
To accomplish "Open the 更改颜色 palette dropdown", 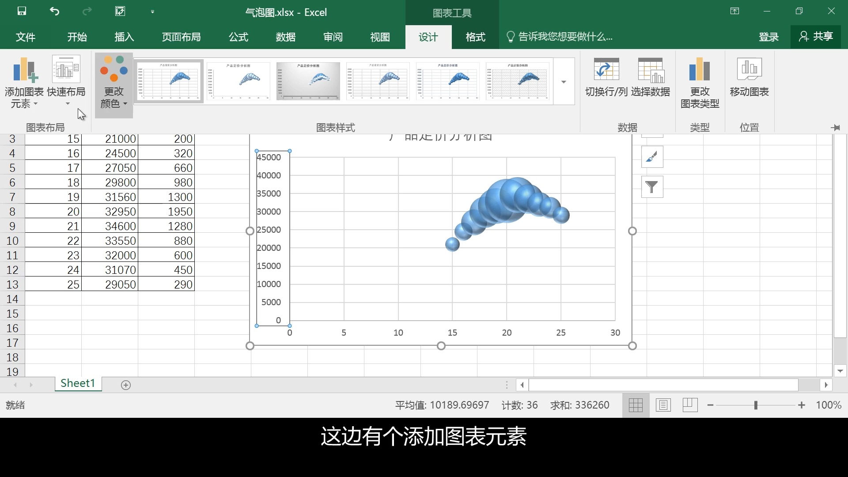I will pyautogui.click(x=114, y=85).
